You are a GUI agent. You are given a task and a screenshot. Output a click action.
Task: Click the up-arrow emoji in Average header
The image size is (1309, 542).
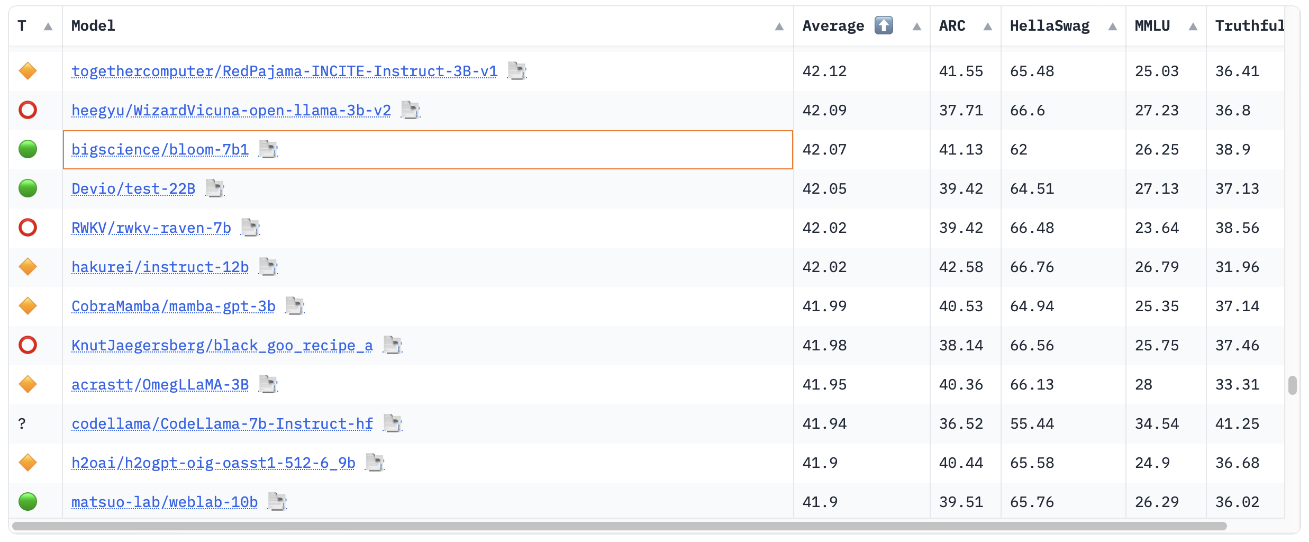pyautogui.click(x=884, y=25)
